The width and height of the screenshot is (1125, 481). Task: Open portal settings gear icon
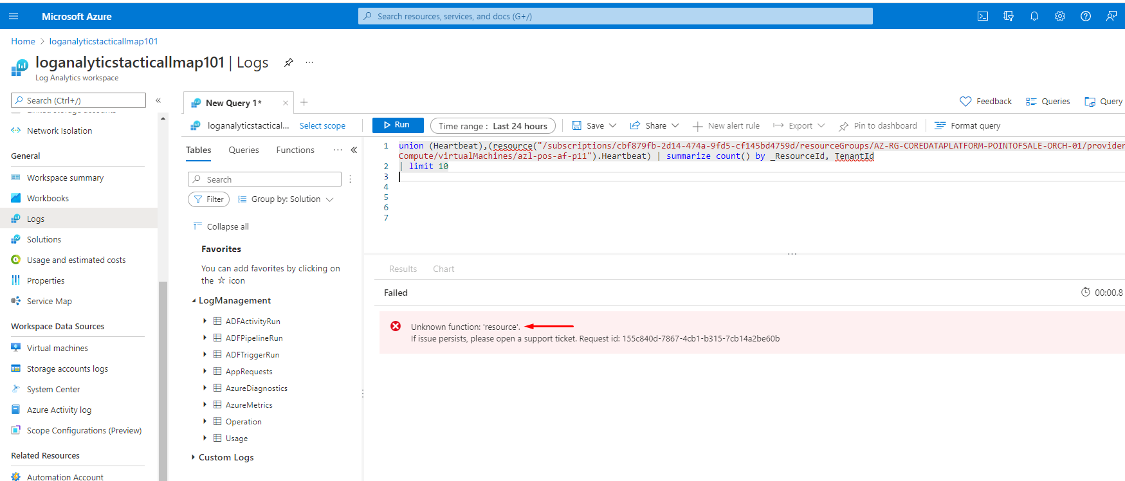tap(1060, 16)
